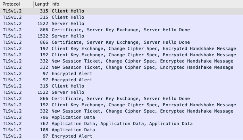Select the final Encrypted Alert packet in the list

coord(121,136)
